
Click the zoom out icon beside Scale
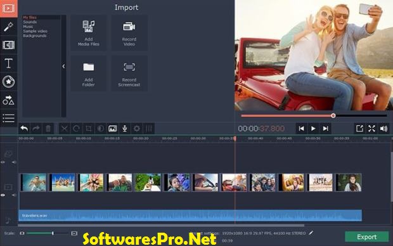[x=22, y=233]
